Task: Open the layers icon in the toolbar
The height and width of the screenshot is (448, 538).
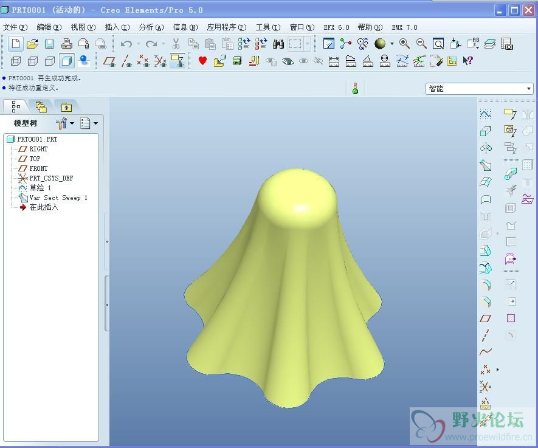Action: [490, 44]
